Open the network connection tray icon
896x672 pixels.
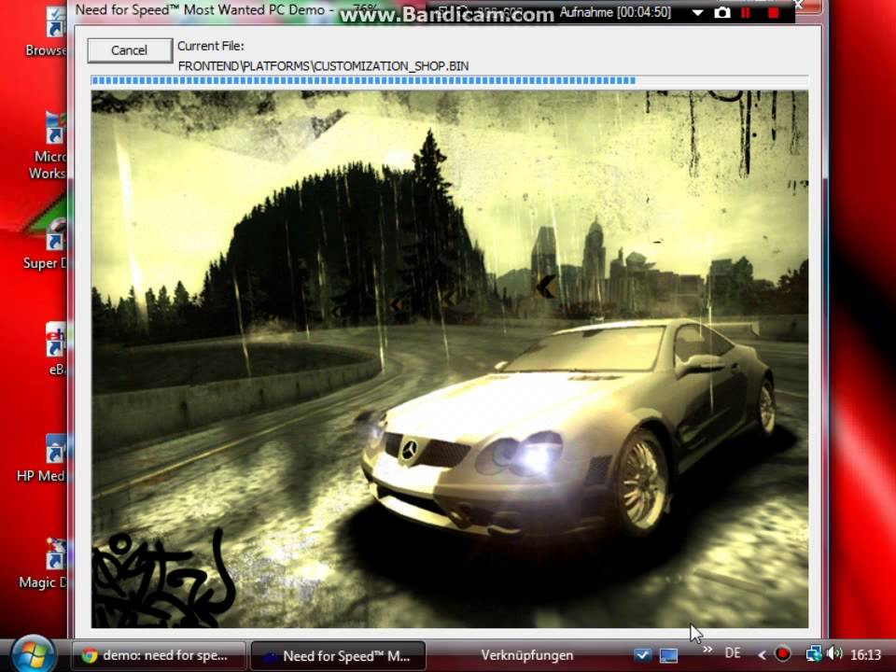point(813,653)
